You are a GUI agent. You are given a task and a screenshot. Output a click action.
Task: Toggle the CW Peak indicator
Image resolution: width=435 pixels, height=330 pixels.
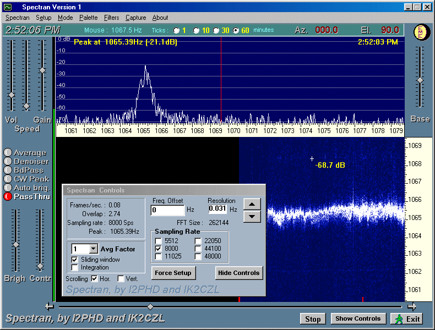(x=8, y=179)
